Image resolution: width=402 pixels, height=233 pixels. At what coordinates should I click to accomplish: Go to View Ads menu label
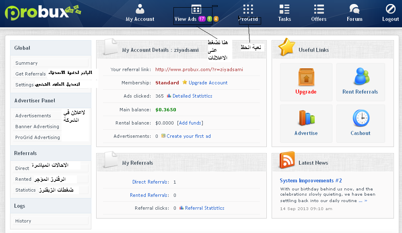point(186,19)
